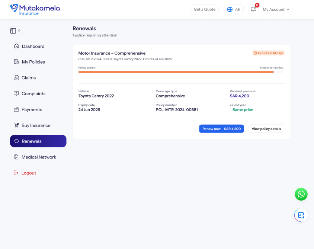Switch language to AR
Image resolution: width=314 pixels, height=249 pixels.
click(234, 9)
